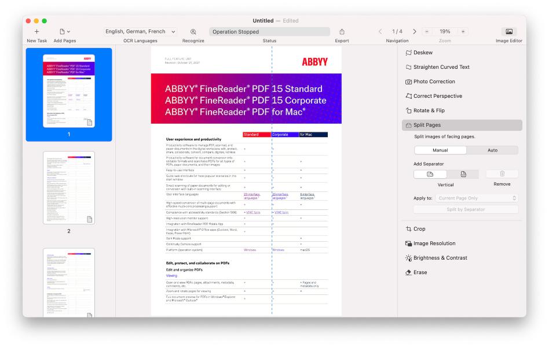549x347 pixels.
Task: Go to next page arrow
Action: [415, 31]
